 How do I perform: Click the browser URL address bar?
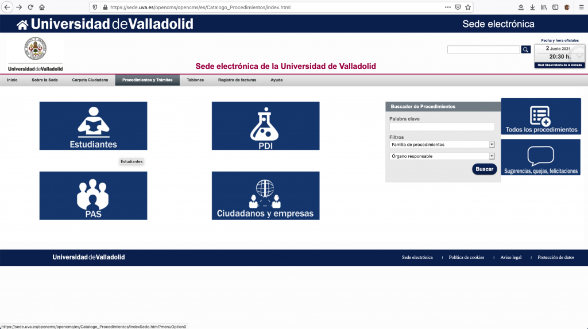coord(276,7)
